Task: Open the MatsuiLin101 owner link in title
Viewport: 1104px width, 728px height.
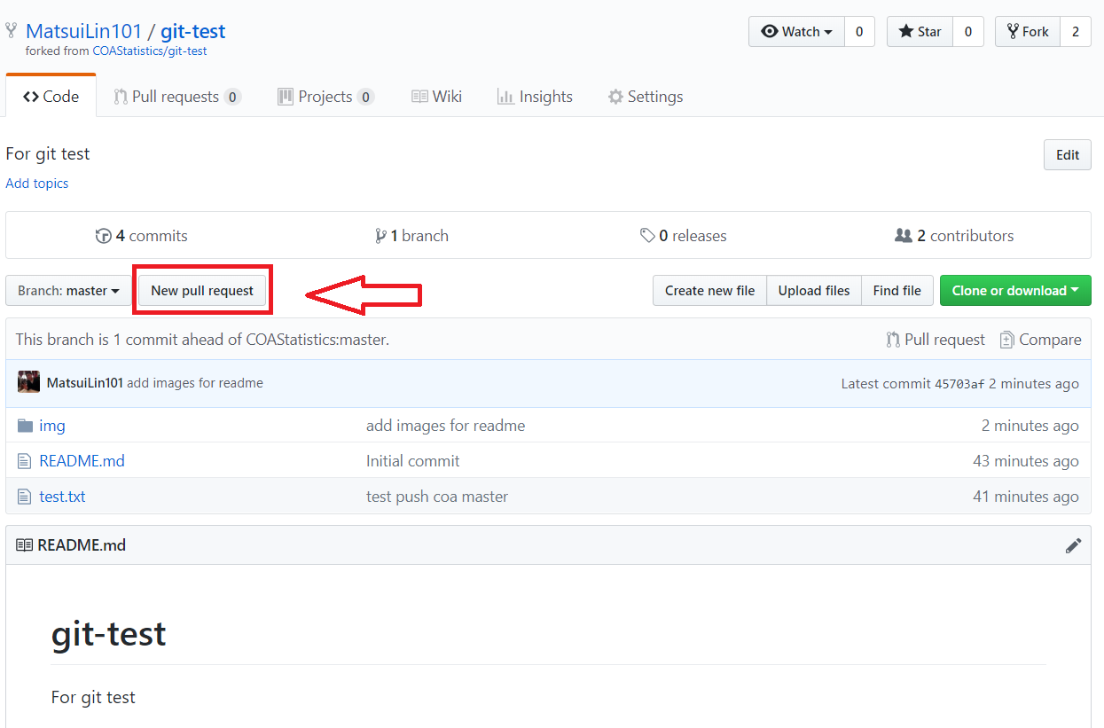Action: tap(83, 31)
